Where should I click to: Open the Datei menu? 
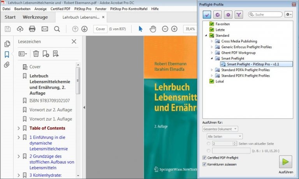click(6, 9)
